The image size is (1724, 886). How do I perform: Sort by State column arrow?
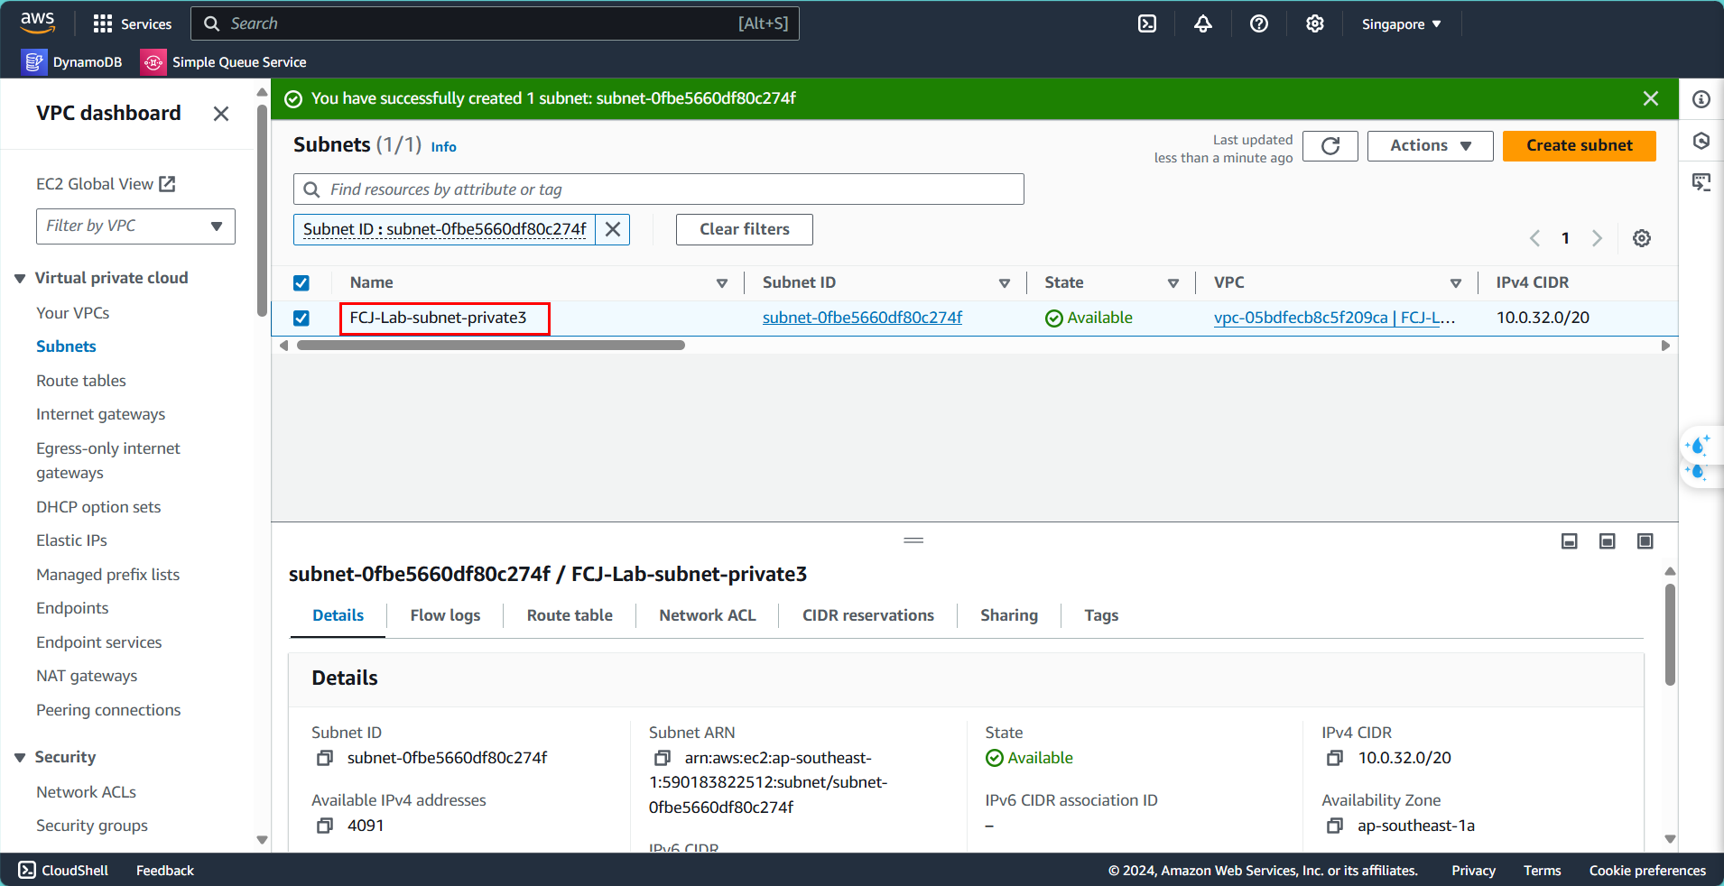tap(1173, 283)
